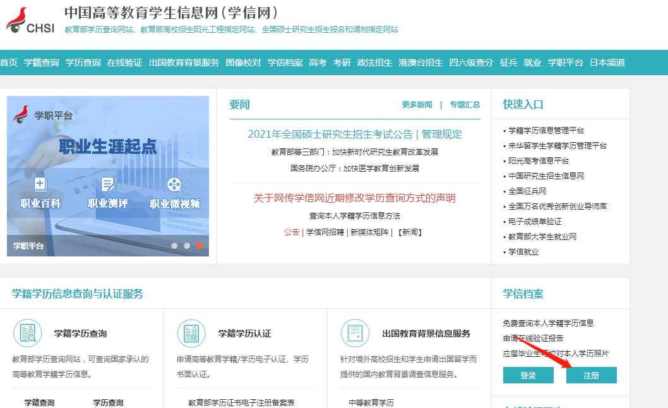
Task: Select the orange active carousel dot
Action: [200, 246]
